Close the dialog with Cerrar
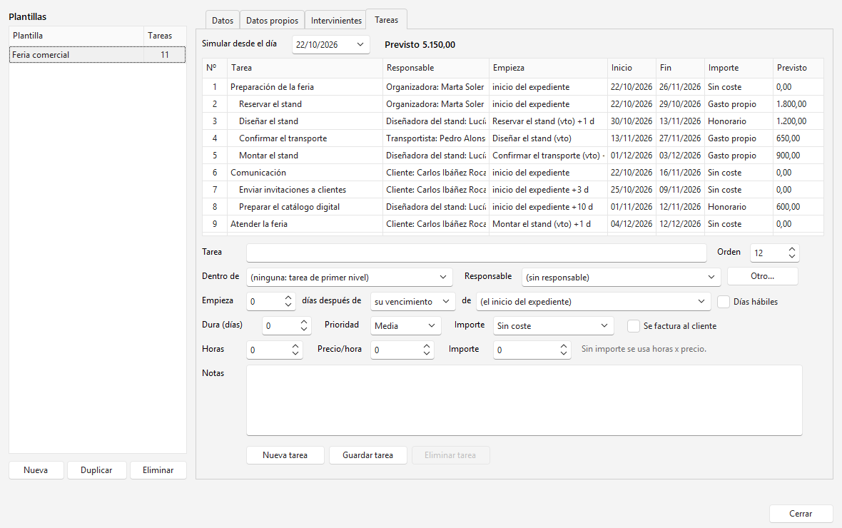This screenshot has width=842, height=528. (801, 514)
